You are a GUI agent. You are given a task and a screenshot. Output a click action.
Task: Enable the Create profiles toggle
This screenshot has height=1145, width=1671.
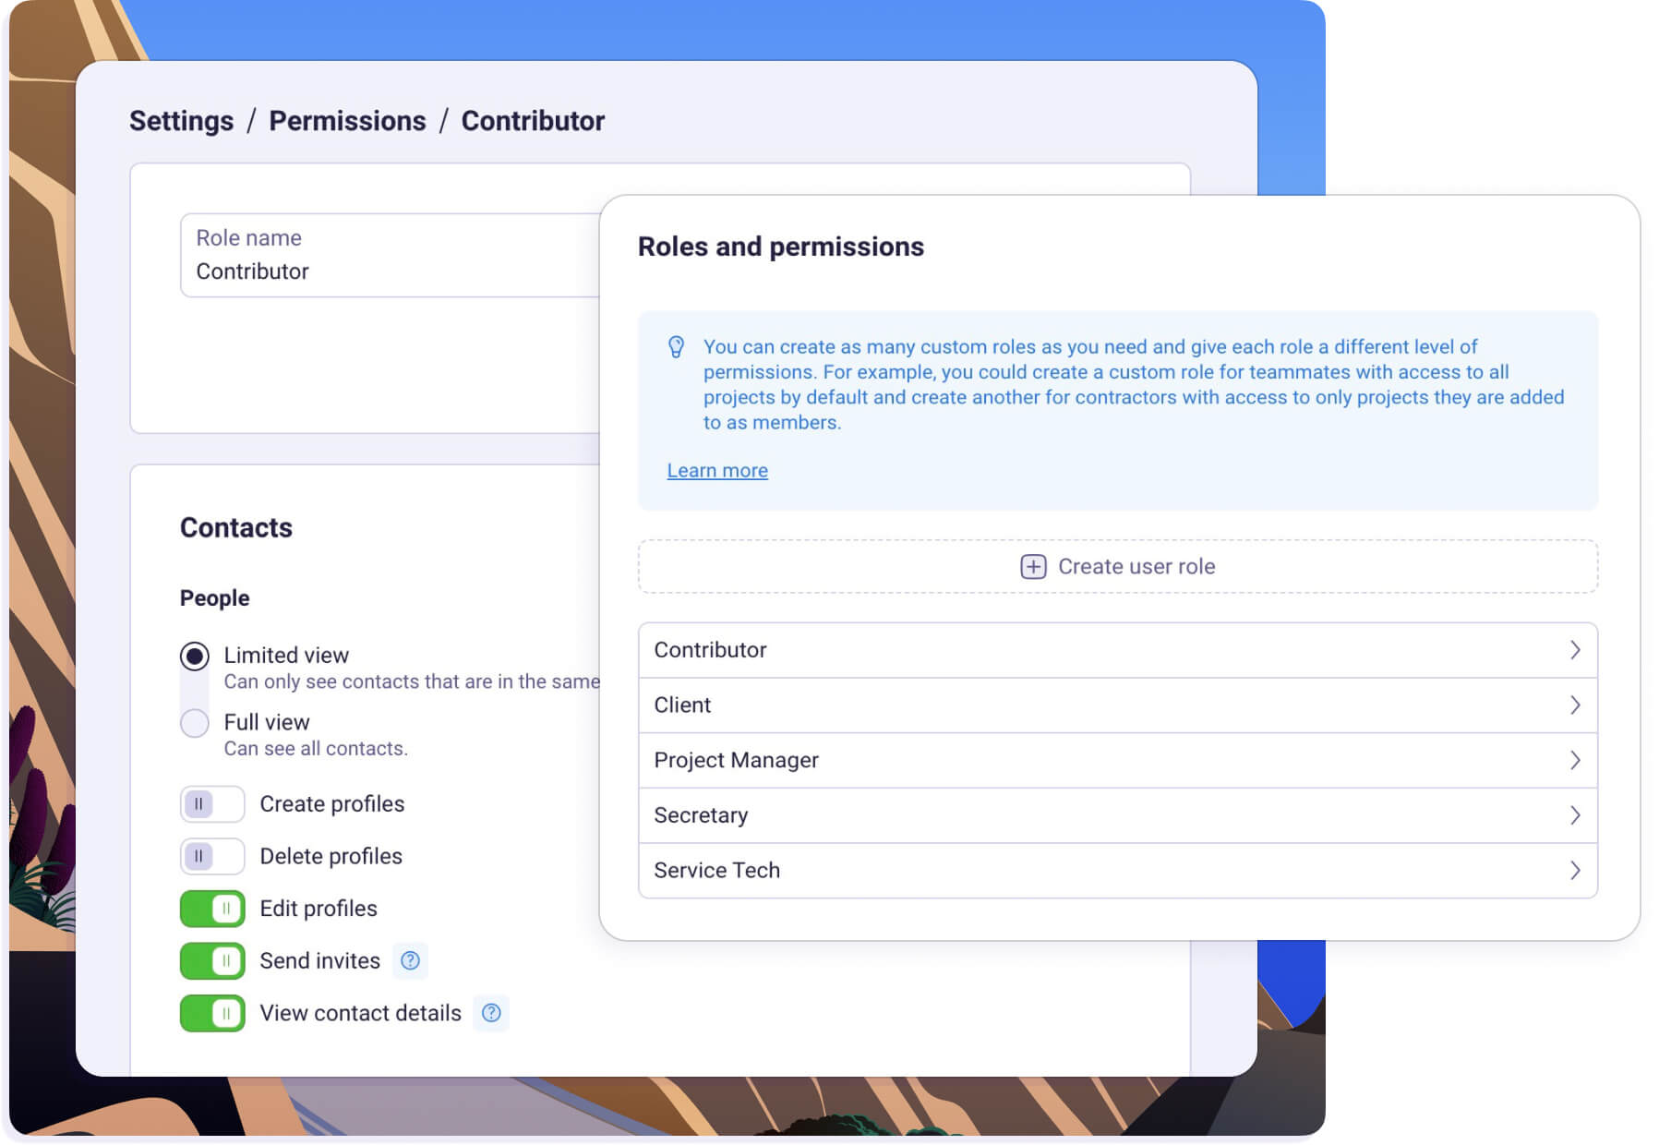coord(211,804)
